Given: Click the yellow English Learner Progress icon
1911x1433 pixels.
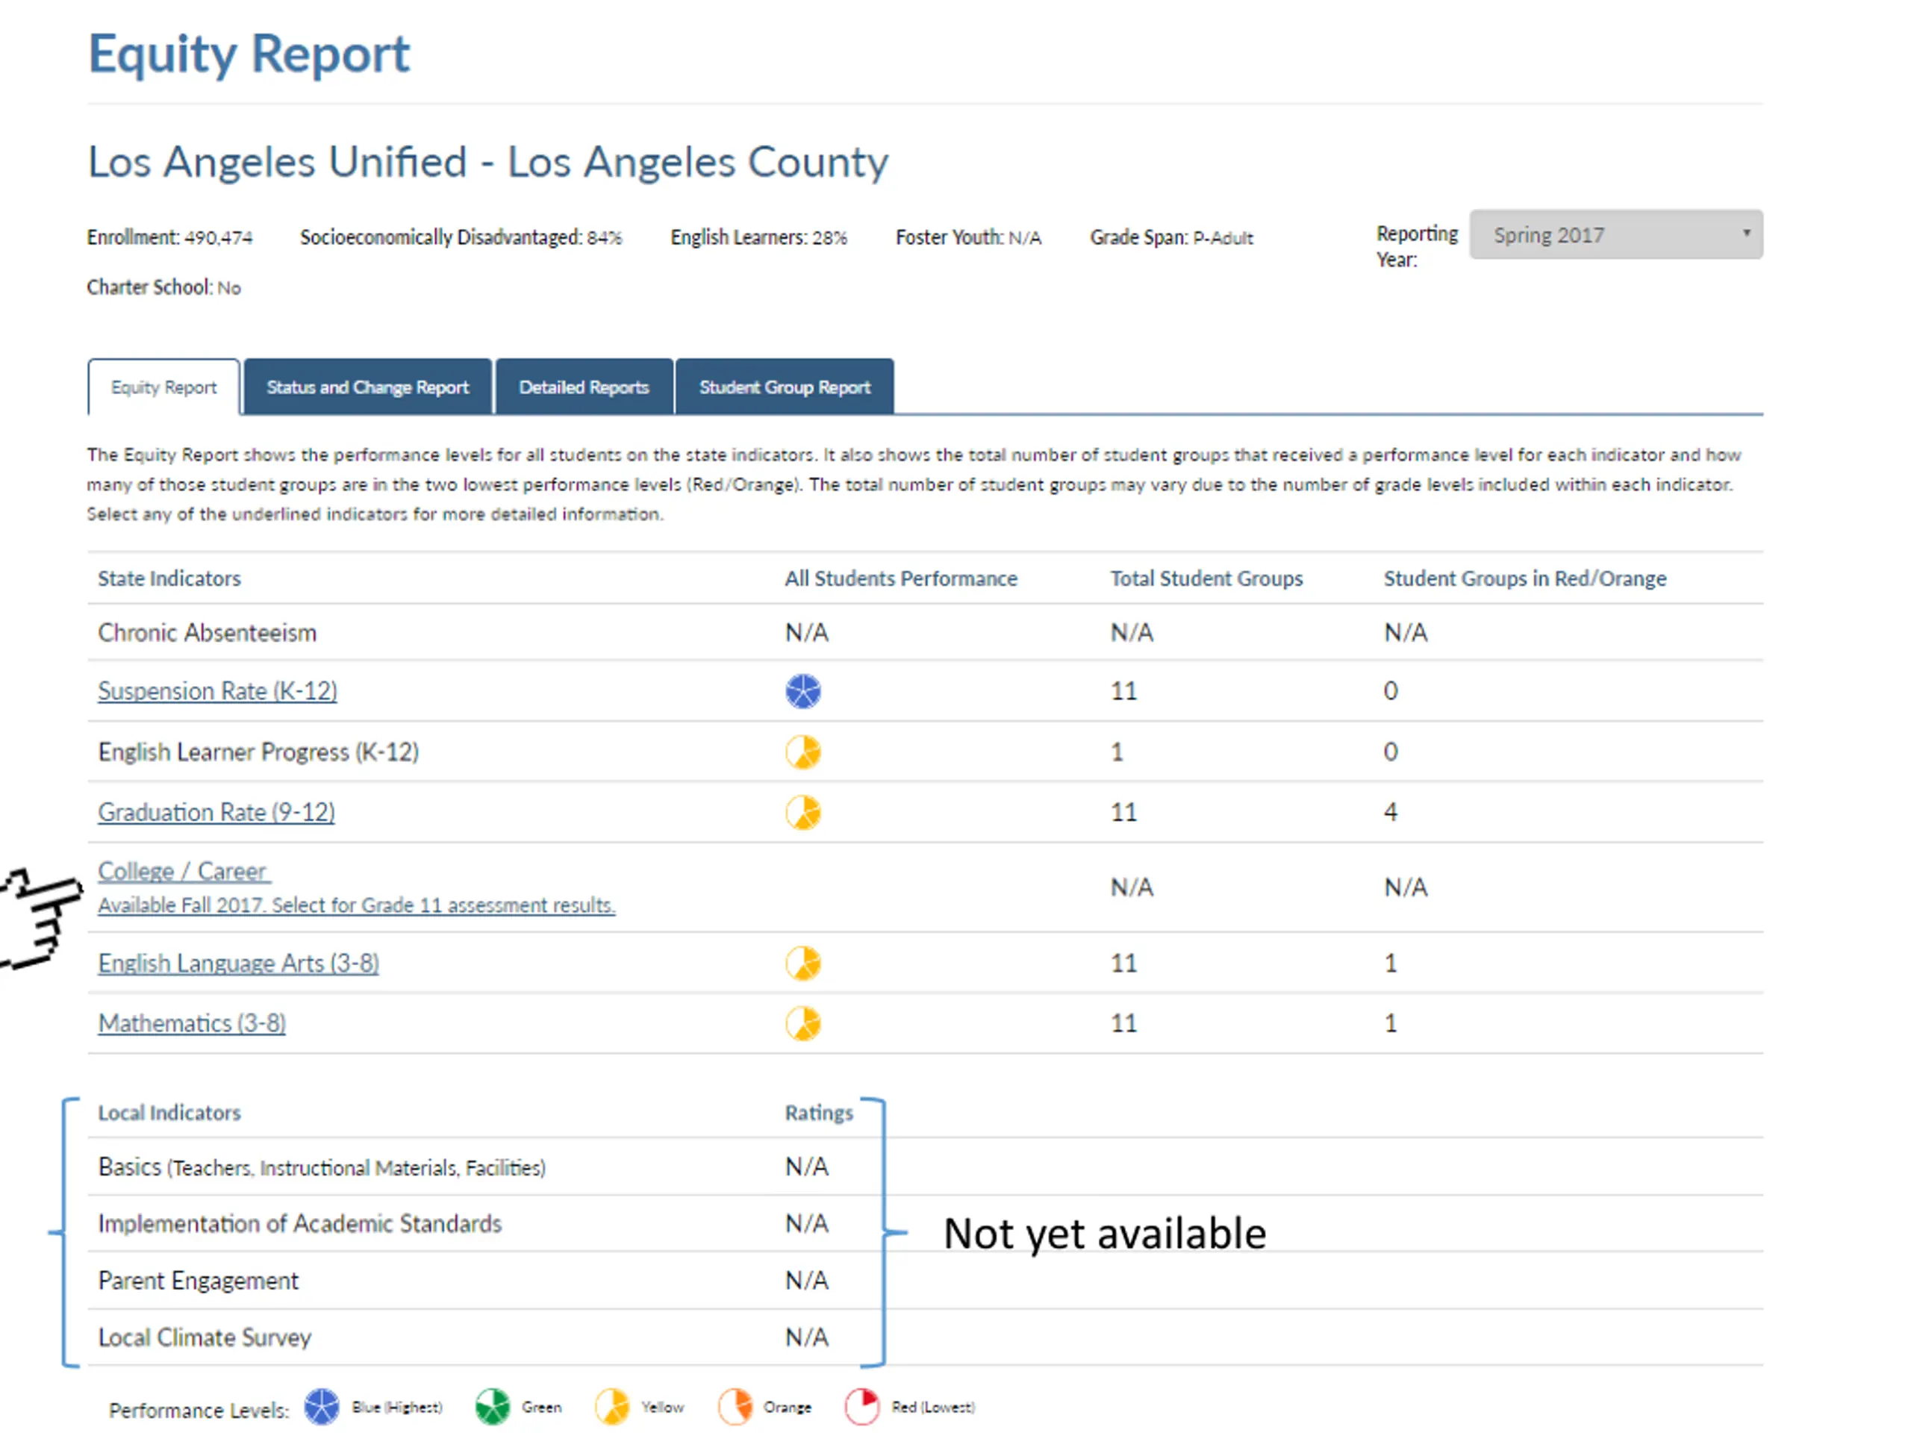Looking at the screenshot, I should 802,752.
